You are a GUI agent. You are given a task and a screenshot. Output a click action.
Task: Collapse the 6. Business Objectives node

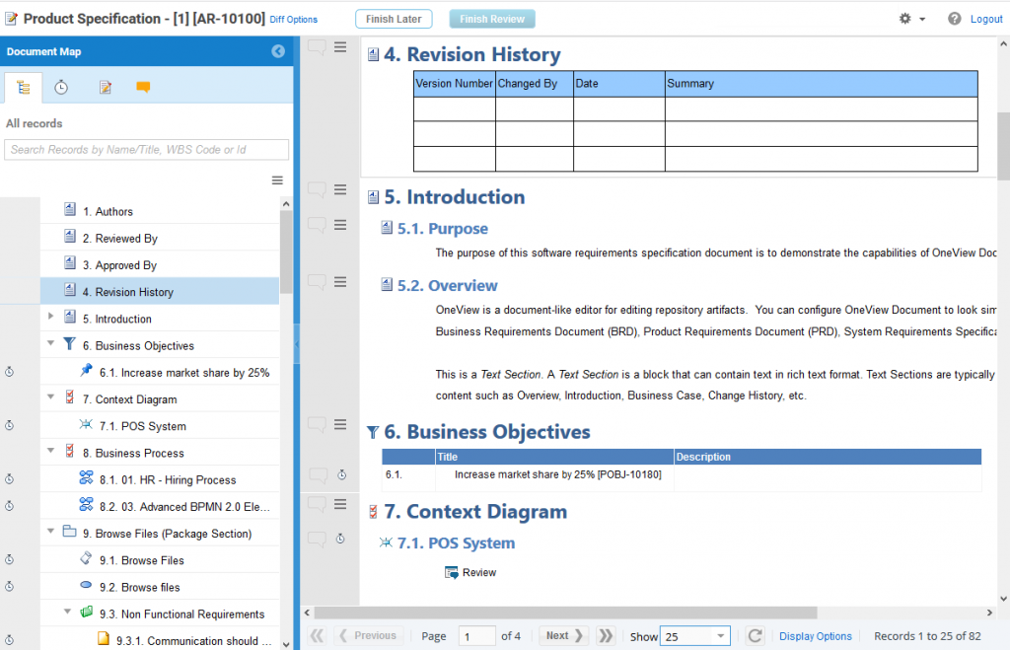tap(51, 344)
